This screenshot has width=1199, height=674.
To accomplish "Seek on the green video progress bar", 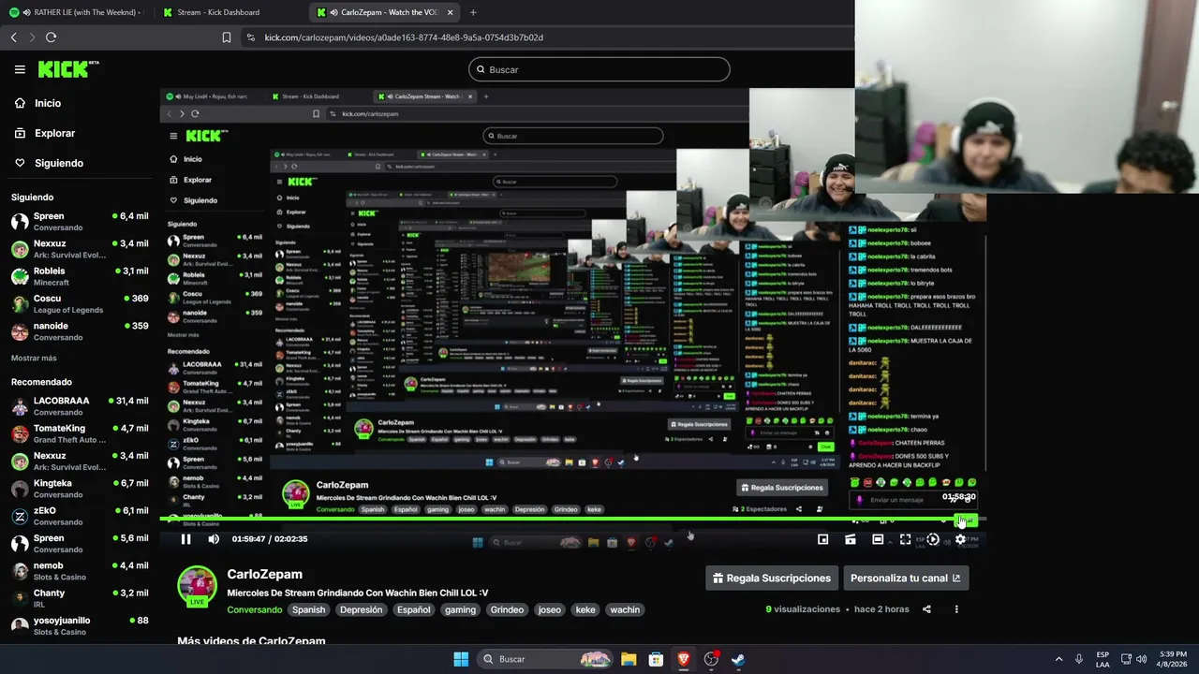I will coord(571,519).
